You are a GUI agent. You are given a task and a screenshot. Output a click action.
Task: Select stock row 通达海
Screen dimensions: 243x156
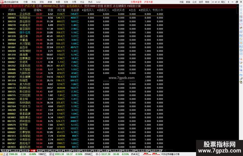point(82,36)
